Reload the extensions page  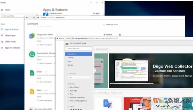tap(34, 17)
